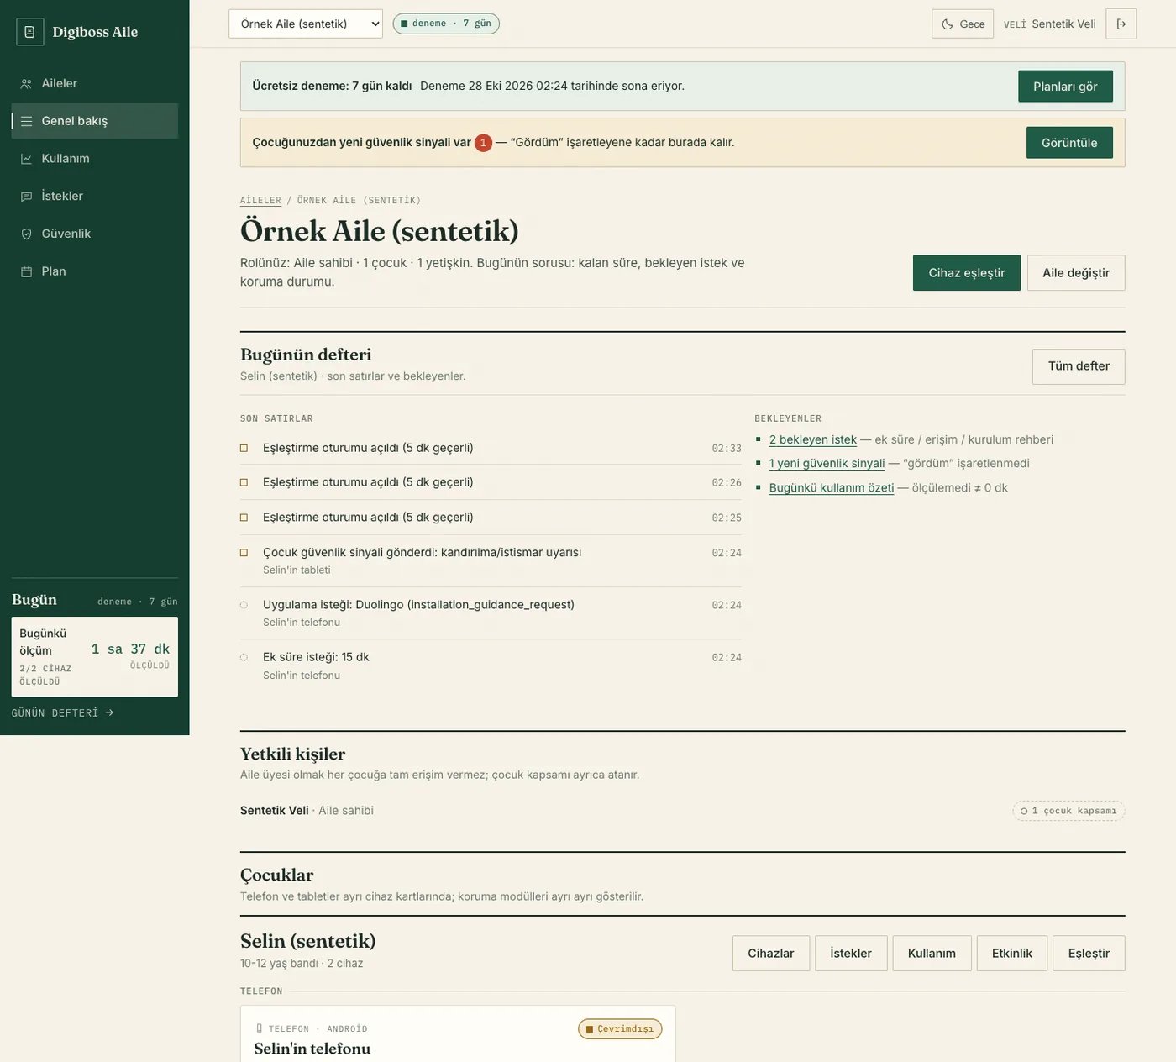The height and width of the screenshot is (1062, 1176).
Task: Click the İstekler message icon
Action: click(26, 196)
